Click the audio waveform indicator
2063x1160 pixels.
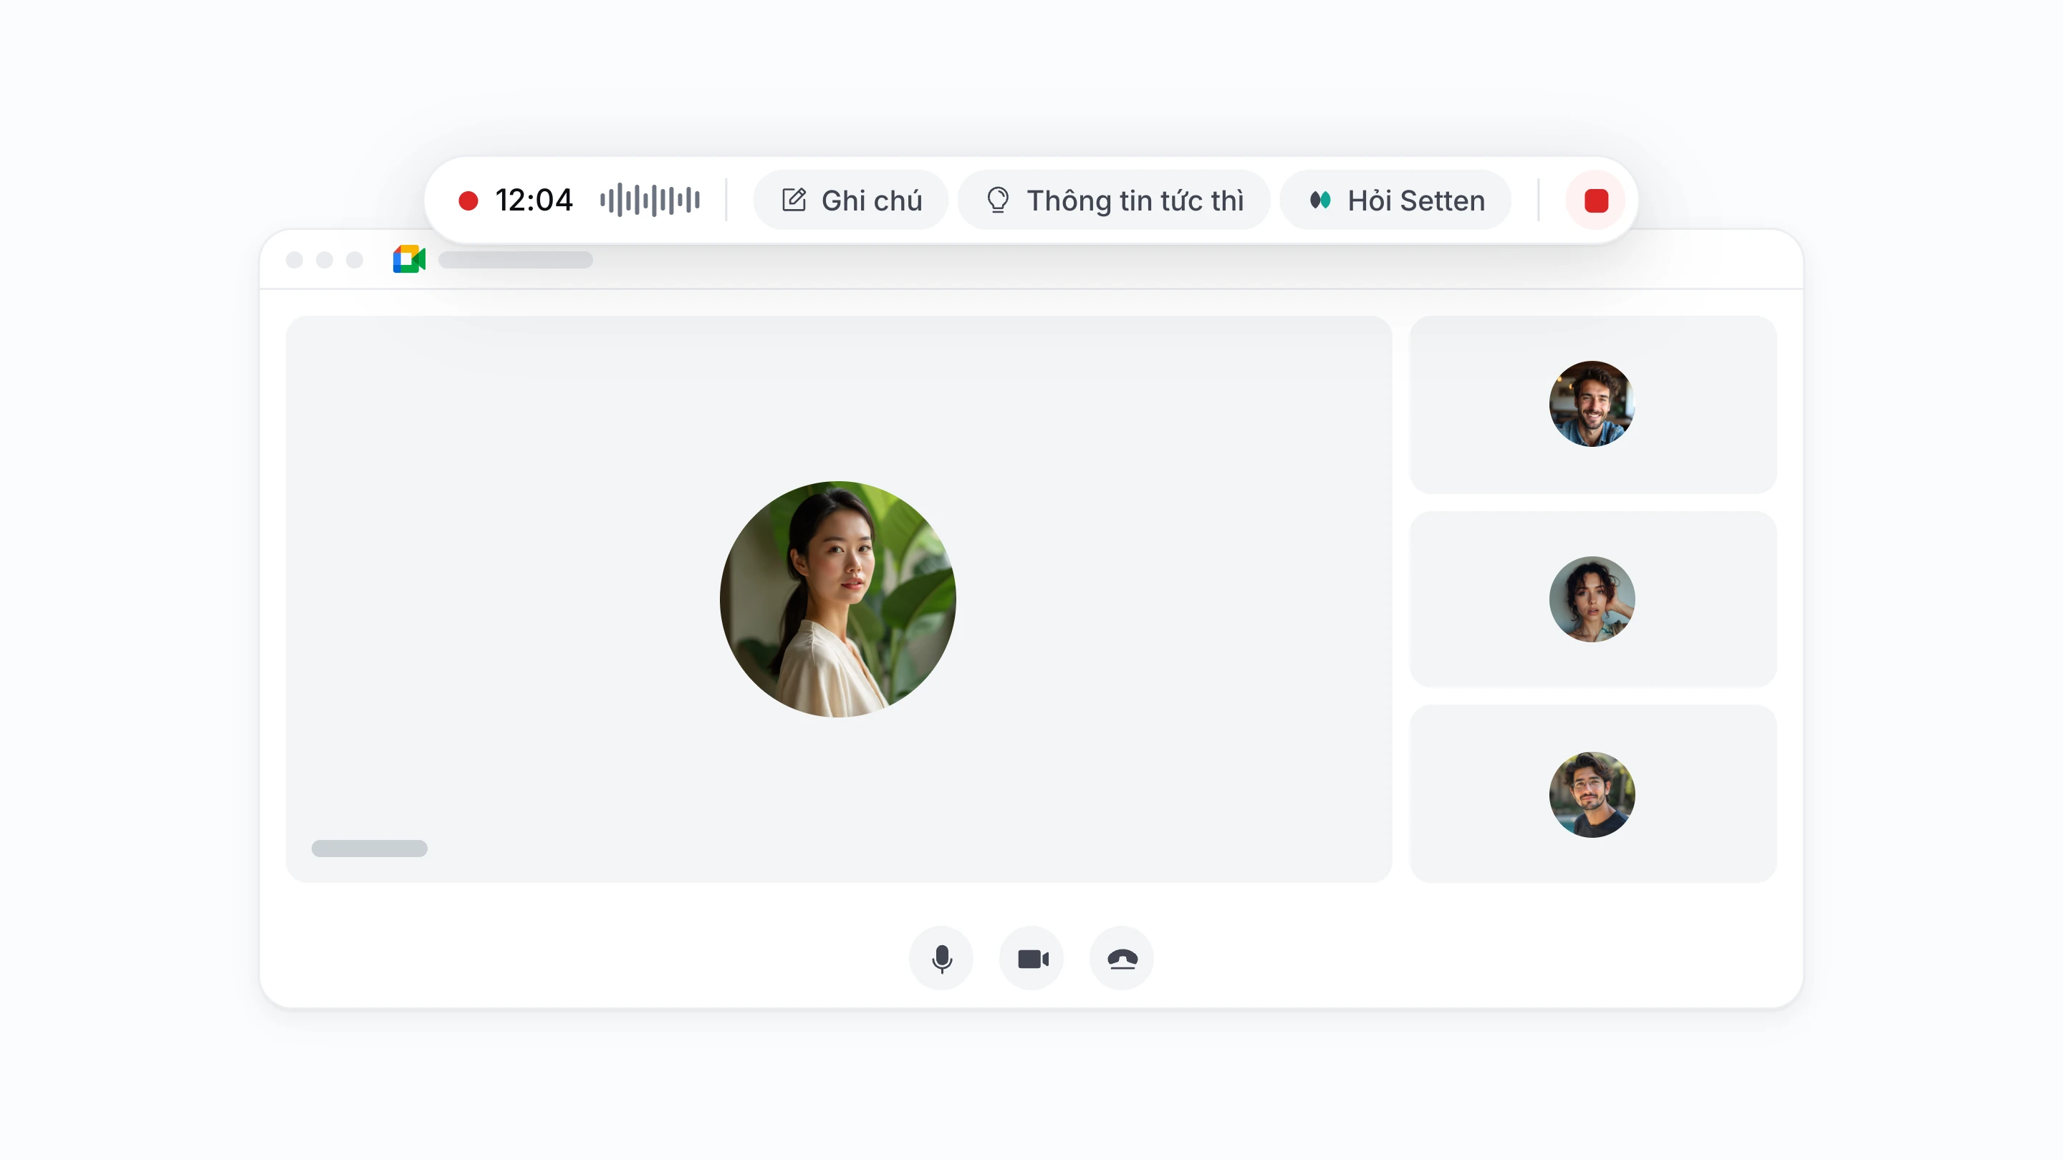[650, 200]
